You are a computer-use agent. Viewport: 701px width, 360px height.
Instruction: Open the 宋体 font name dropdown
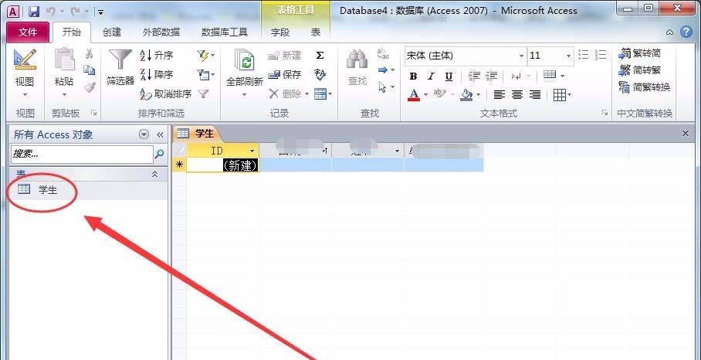click(x=521, y=56)
